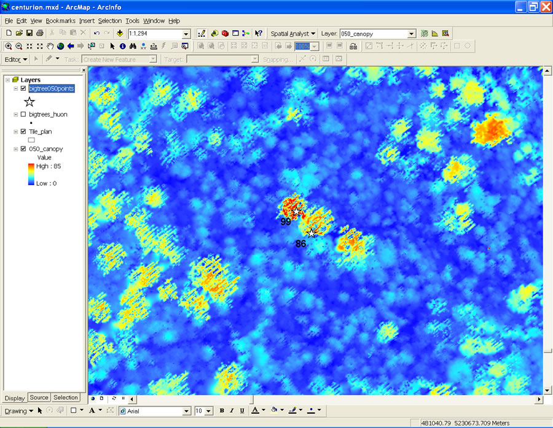
Task: Click the Spatial Analyst contour icon
Action: (x=424, y=34)
